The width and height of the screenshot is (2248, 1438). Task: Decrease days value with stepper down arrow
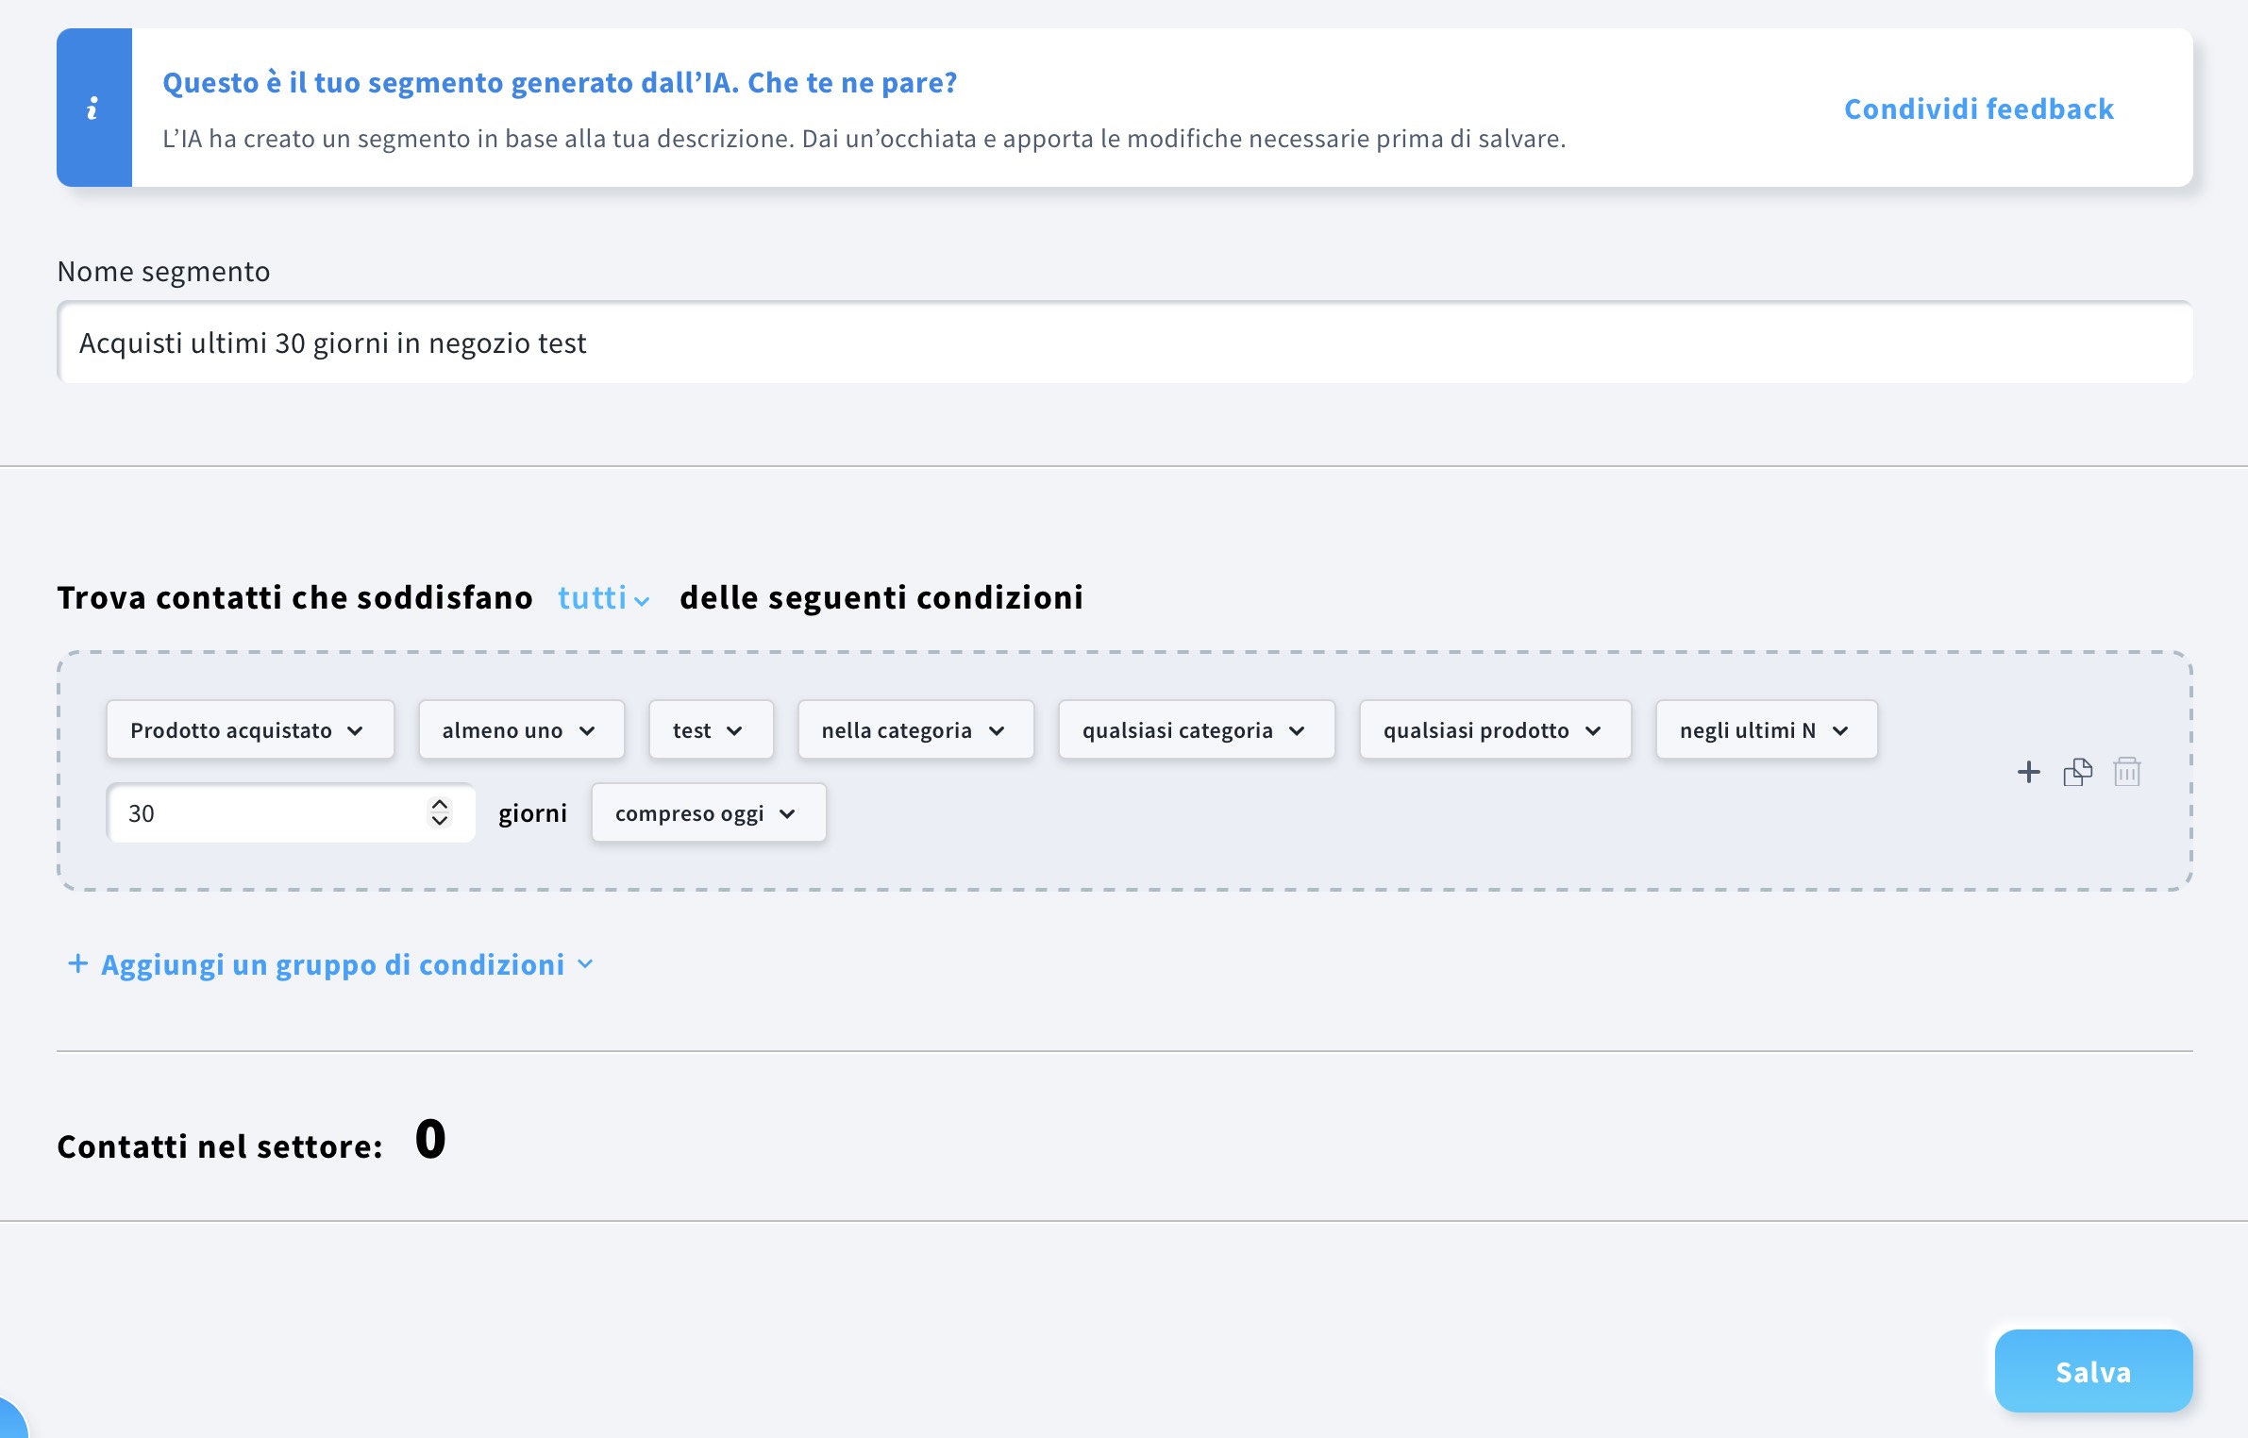coord(439,821)
